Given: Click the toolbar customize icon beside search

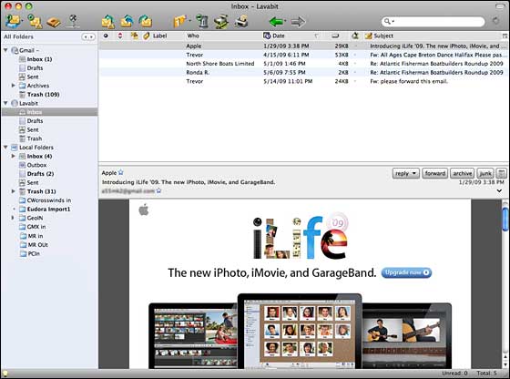Looking at the screenshot, I should click(x=495, y=22).
